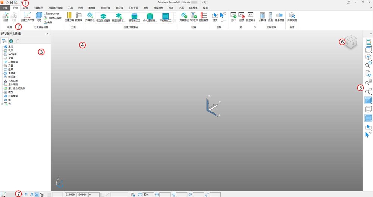
Task: Collapse the ribbon with the chevron
Action: tap(371, 8)
